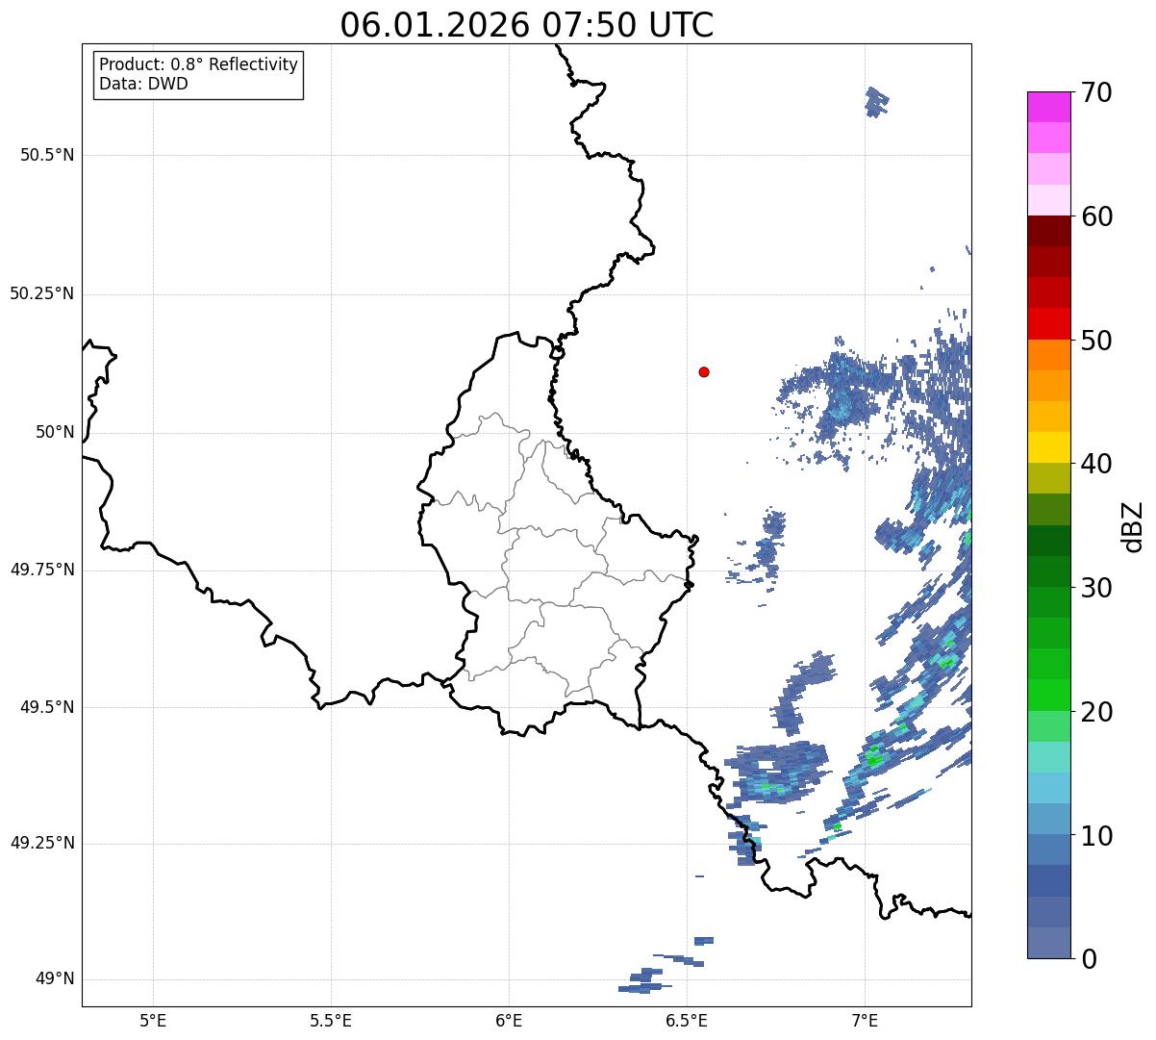1156x1040 pixels.
Task: Click the colorbar tick label 70
Action: point(1096,92)
